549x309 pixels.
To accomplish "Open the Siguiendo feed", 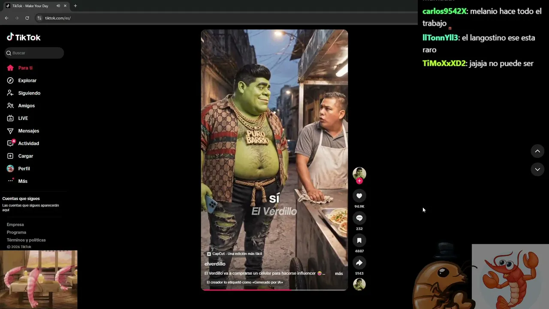I will 29,93.
